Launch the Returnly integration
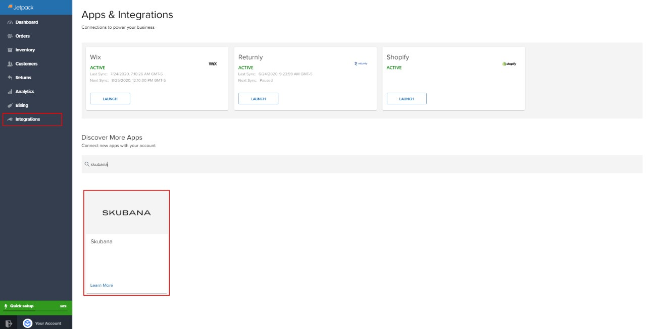Image resolution: width=653 pixels, height=329 pixels. pos(258,98)
